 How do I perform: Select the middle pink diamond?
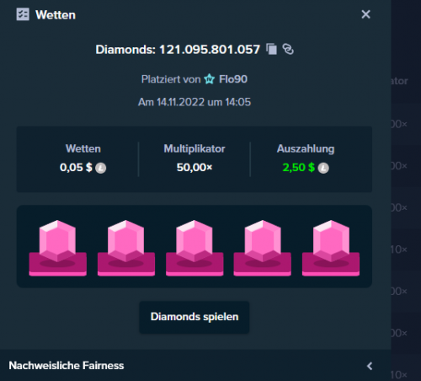pyautogui.click(x=195, y=248)
